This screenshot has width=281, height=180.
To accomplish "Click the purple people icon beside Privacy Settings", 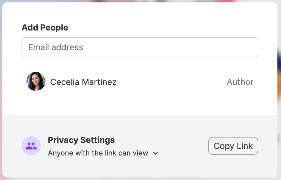I will click(31, 146).
